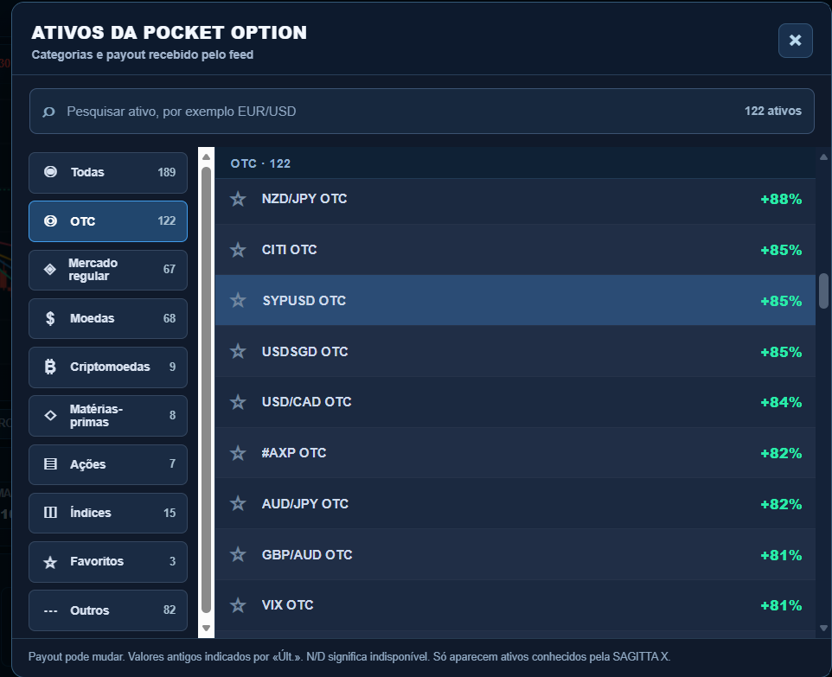
Task: Click the Favoritos star icon
Action: pos(50,562)
